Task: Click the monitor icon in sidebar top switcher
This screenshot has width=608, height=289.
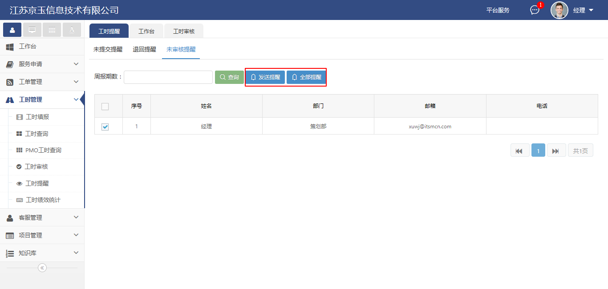Action: (x=32, y=30)
